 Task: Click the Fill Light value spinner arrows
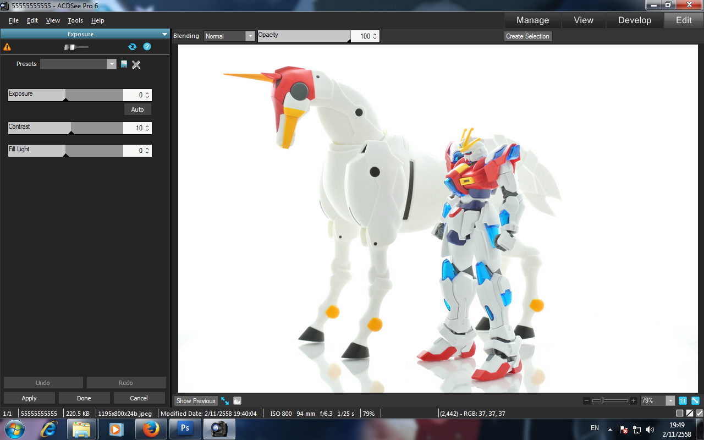[x=147, y=151]
